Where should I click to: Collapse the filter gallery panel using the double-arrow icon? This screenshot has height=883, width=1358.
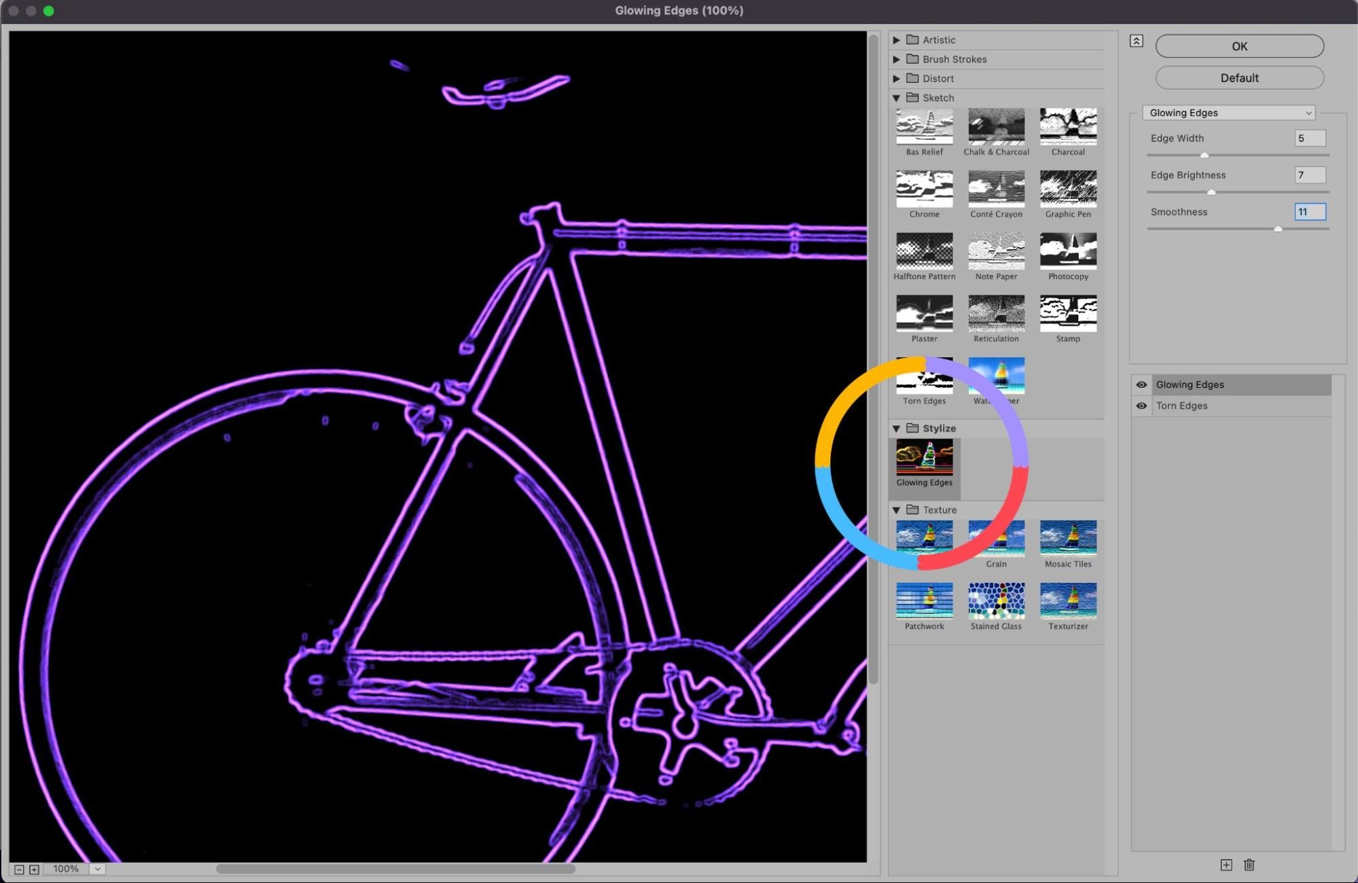coord(1136,41)
